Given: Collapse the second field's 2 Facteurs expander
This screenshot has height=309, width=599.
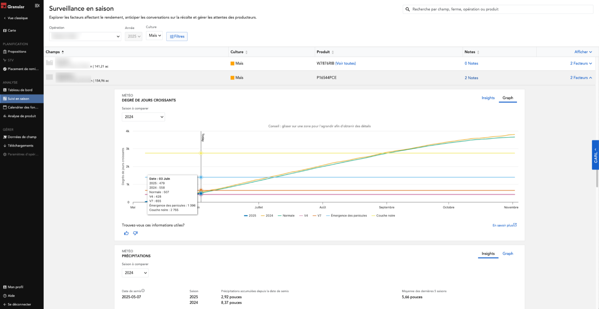Looking at the screenshot, I should pyautogui.click(x=581, y=78).
